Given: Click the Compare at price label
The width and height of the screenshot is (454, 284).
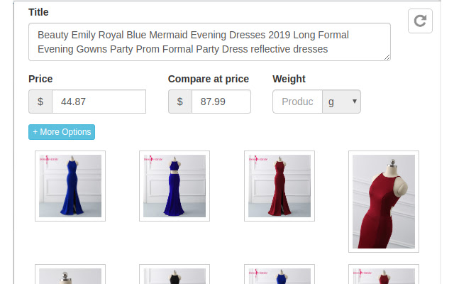Looking at the screenshot, I should click(208, 79).
